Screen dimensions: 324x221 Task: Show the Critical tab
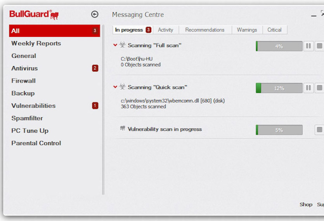(x=275, y=30)
